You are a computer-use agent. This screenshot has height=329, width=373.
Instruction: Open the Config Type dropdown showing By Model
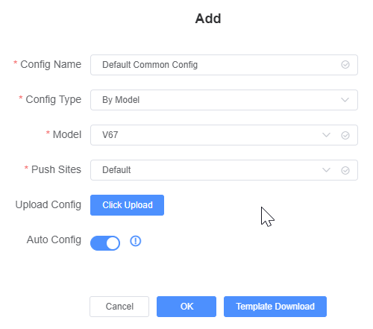coord(224,100)
